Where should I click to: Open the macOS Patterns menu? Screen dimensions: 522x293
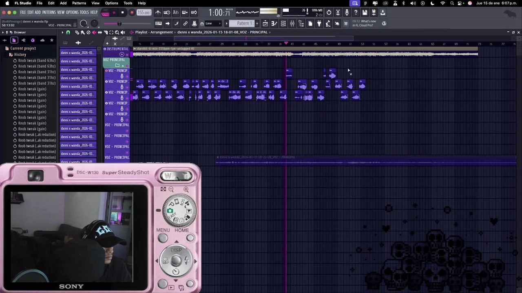coord(79,3)
